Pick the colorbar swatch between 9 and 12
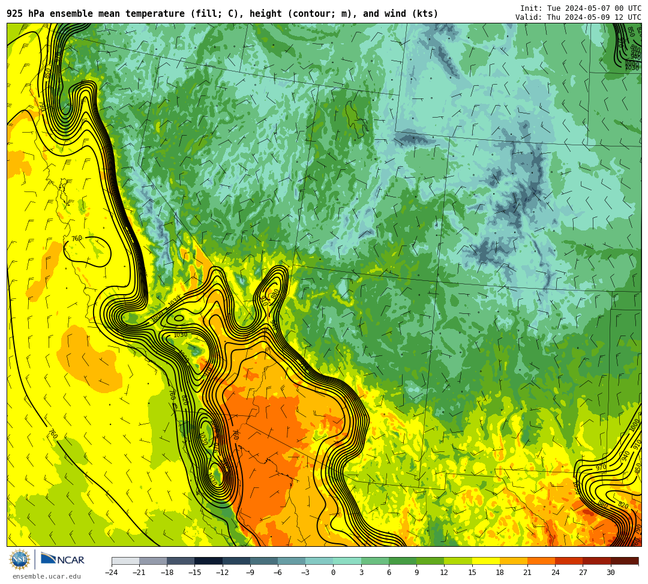 point(430,561)
